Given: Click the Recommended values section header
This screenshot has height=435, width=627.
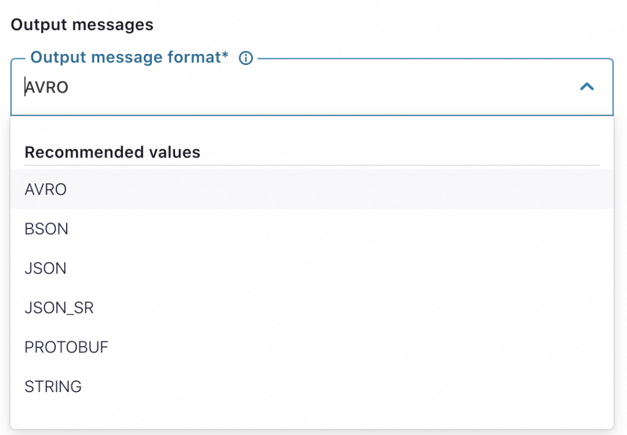Looking at the screenshot, I should tap(112, 153).
